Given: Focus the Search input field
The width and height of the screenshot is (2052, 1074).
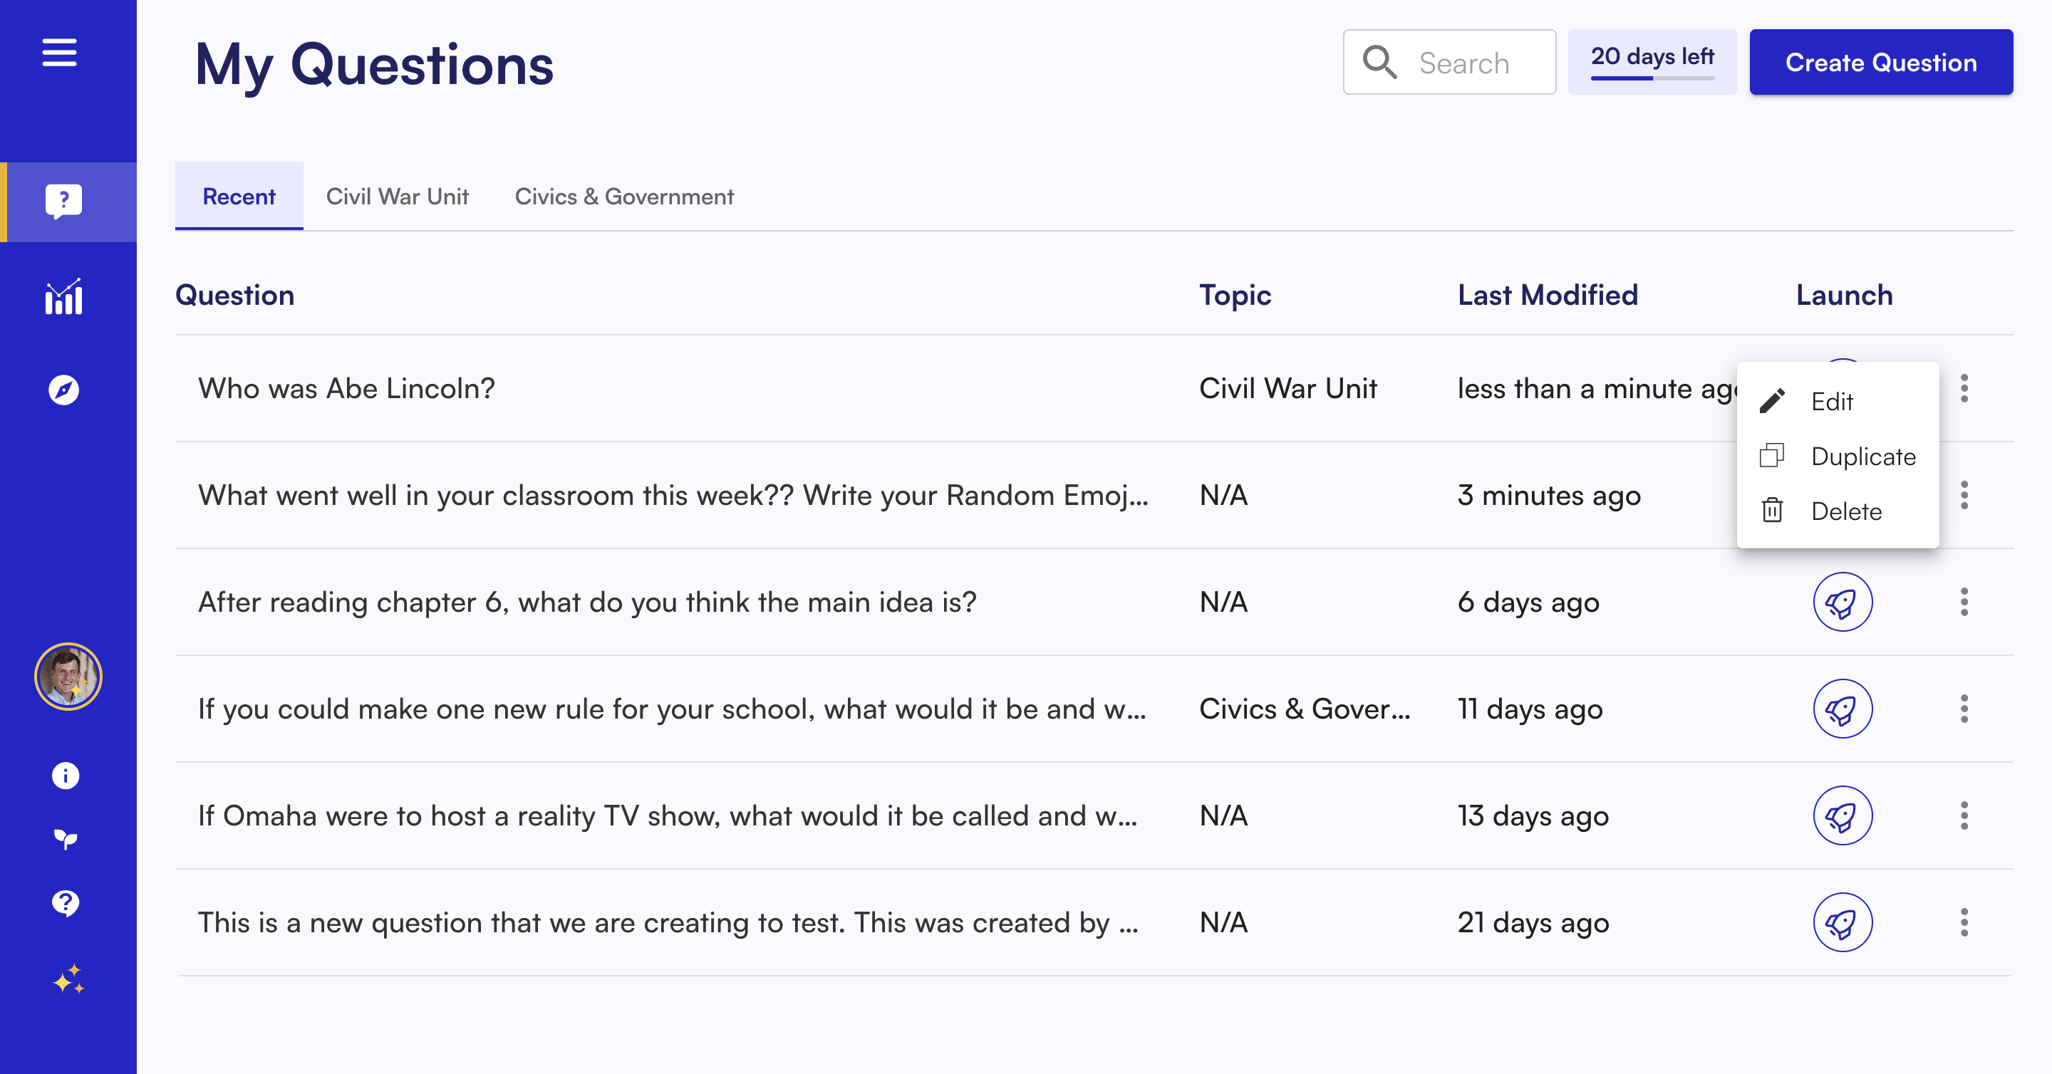Looking at the screenshot, I should (1449, 62).
